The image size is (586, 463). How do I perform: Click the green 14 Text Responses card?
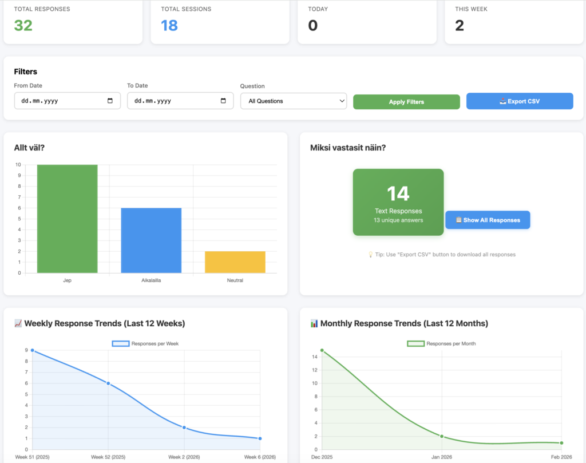398,202
